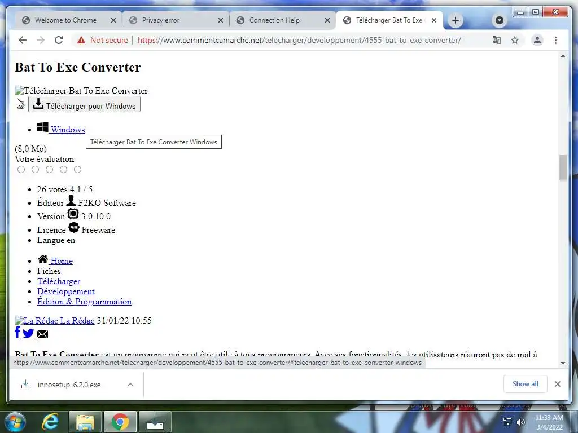This screenshot has height=433, width=578.
Task: Close the Connection Help tab
Action: click(x=327, y=20)
